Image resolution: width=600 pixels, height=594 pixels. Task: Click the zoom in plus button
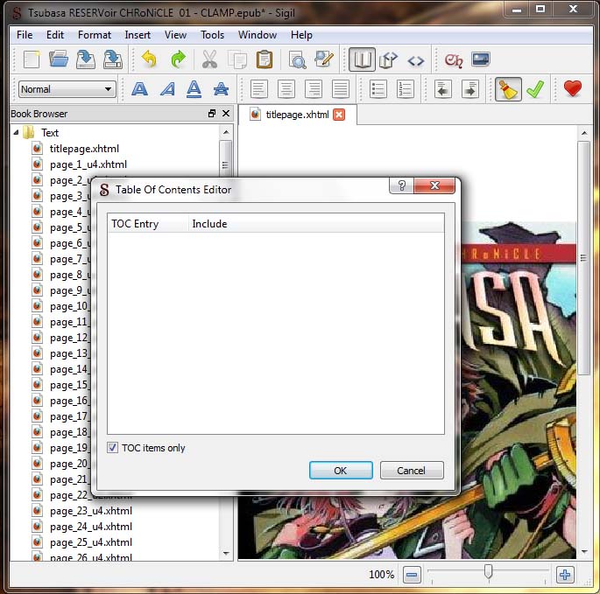[565, 575]
